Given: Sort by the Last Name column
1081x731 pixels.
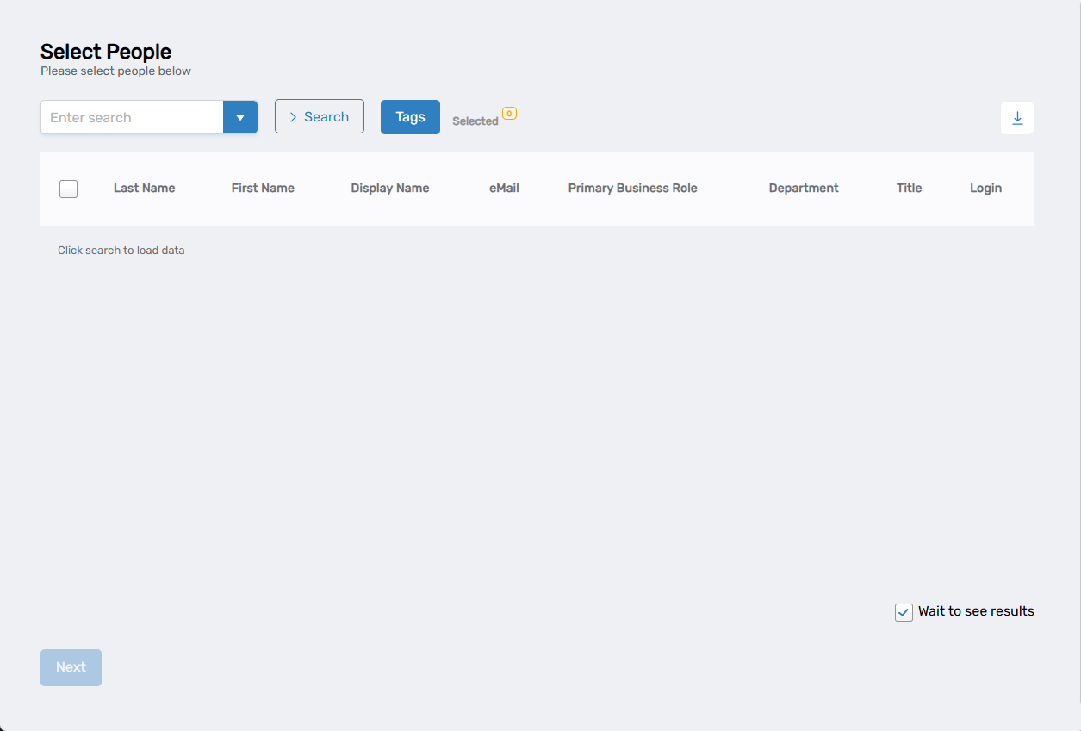Looking at the screenshot, I should tap(144, 188).
